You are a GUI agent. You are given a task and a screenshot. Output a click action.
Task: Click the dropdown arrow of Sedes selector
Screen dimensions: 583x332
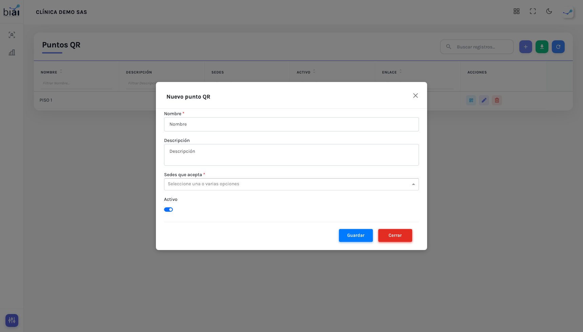point(414,184)
